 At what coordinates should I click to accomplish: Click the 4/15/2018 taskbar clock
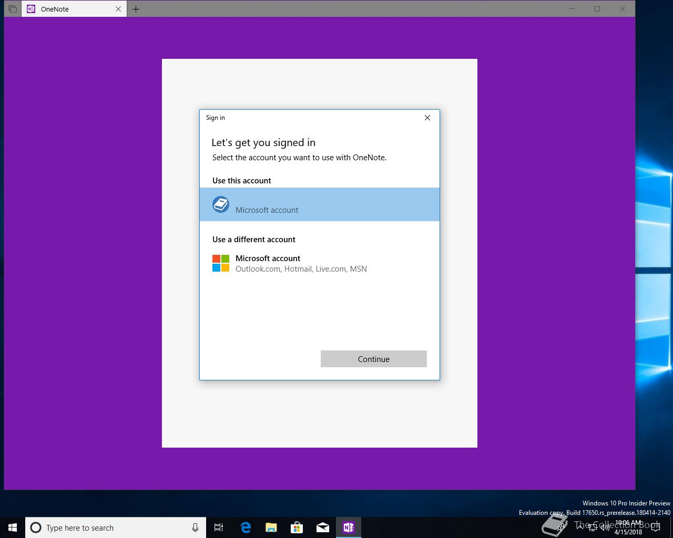coord(628,527)
